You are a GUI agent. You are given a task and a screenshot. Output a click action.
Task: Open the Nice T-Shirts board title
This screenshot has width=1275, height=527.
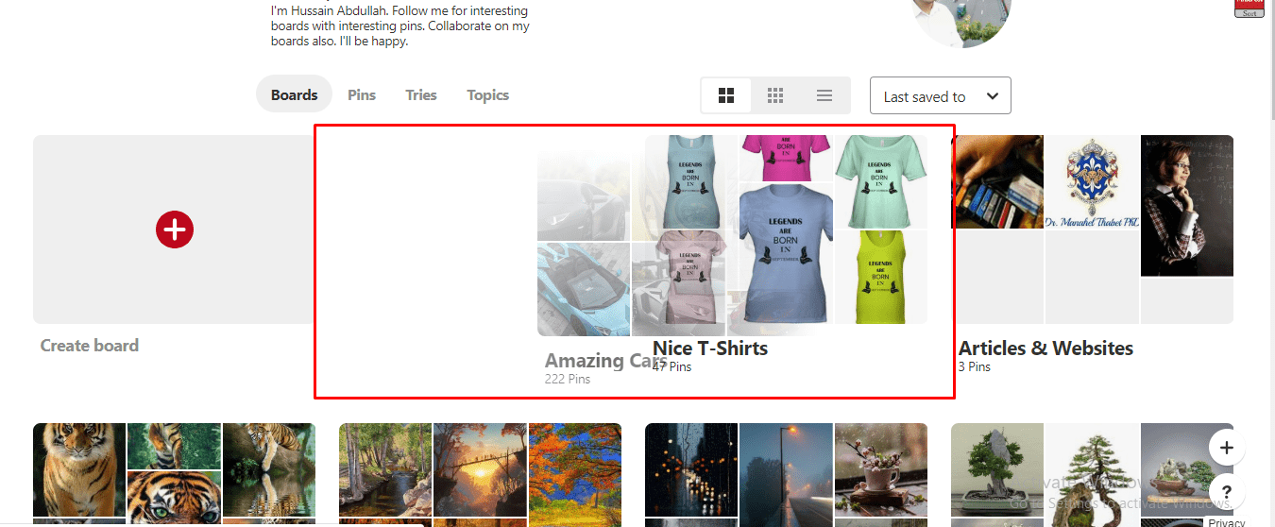coord(710,348)
